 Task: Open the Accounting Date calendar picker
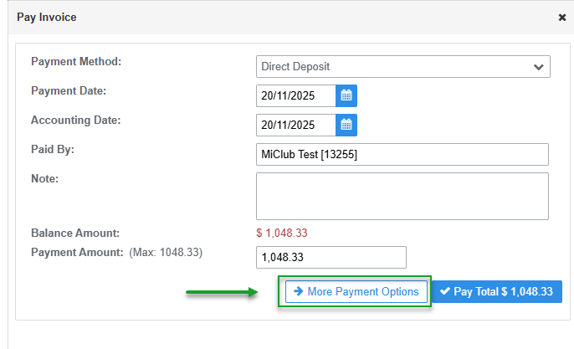tap(346, 125)
